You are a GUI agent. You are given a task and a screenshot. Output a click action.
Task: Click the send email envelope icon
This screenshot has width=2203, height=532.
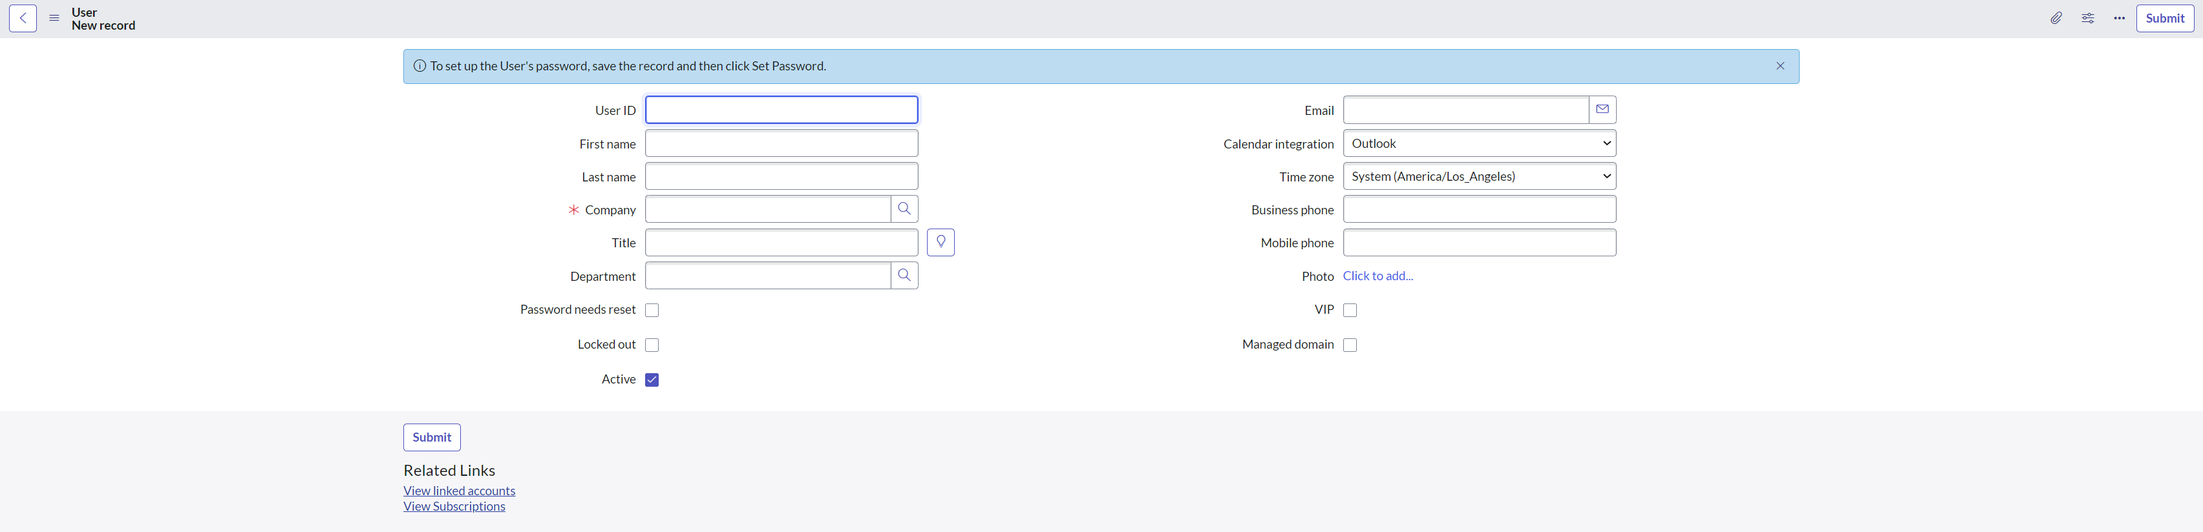[1602, 110]
